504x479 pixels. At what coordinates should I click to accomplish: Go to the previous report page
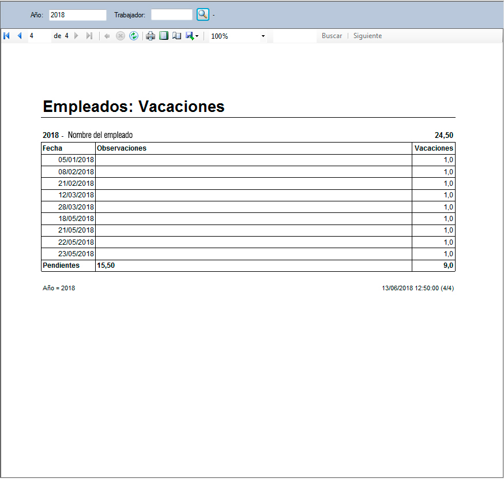(20, 36)
